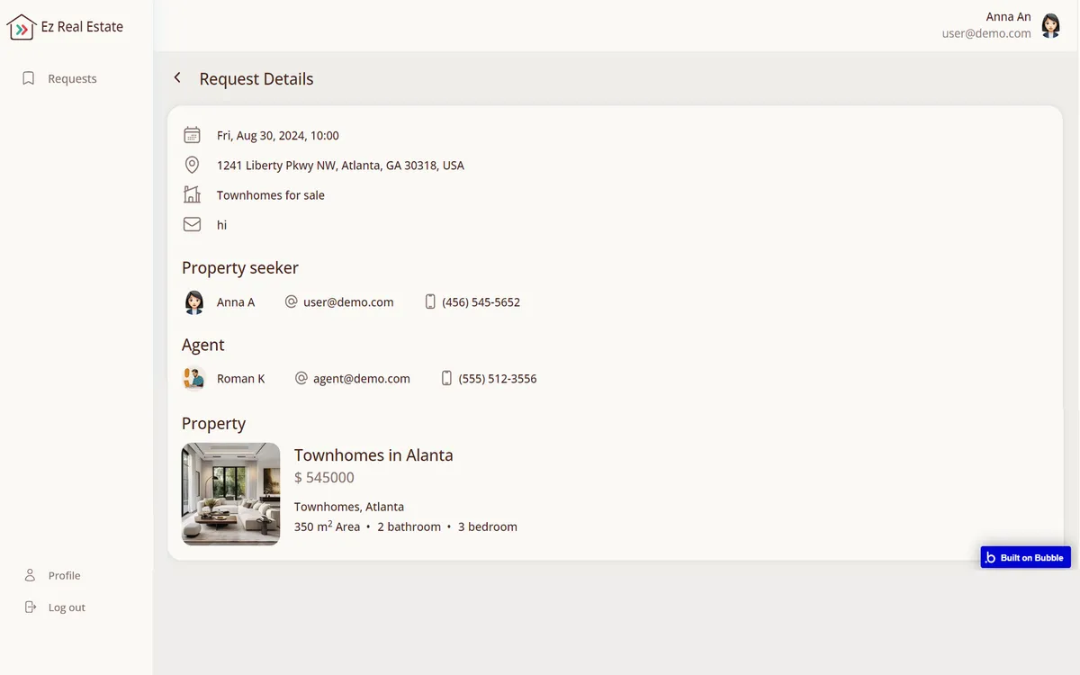
Task: Click the Townhomes for sale text
Action: (x=271, y=195)
